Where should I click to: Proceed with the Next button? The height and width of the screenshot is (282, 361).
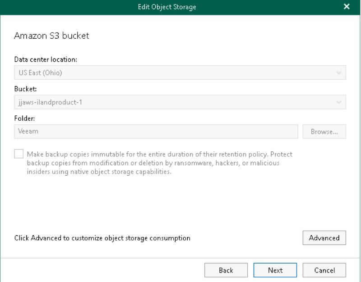tap(275, 270)
